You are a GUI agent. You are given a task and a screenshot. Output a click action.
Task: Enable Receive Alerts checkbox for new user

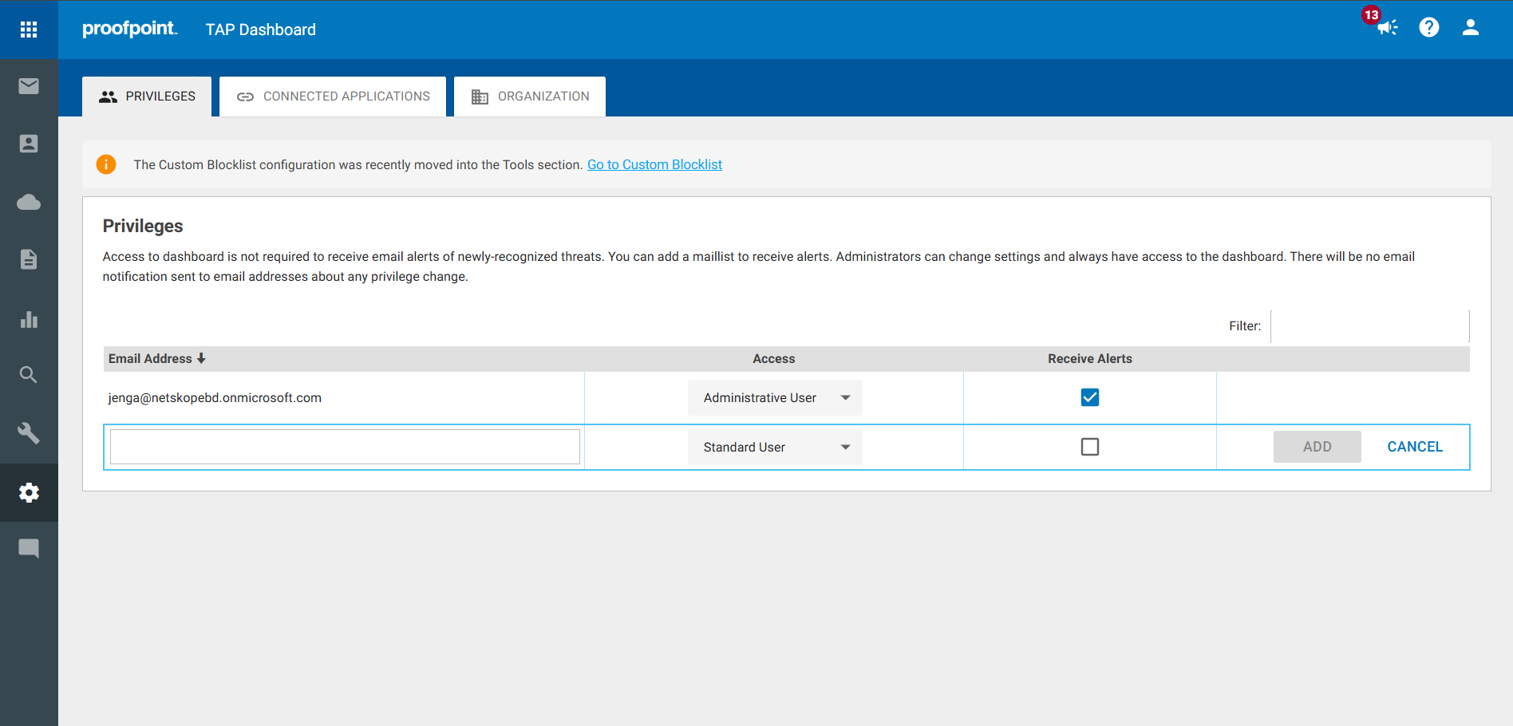1089,447
